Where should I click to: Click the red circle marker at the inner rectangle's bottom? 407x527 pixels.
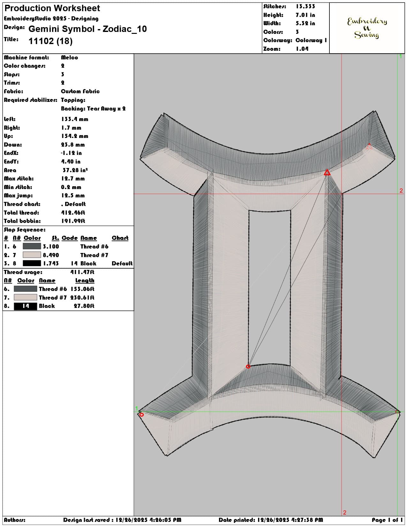click(248, 366)
